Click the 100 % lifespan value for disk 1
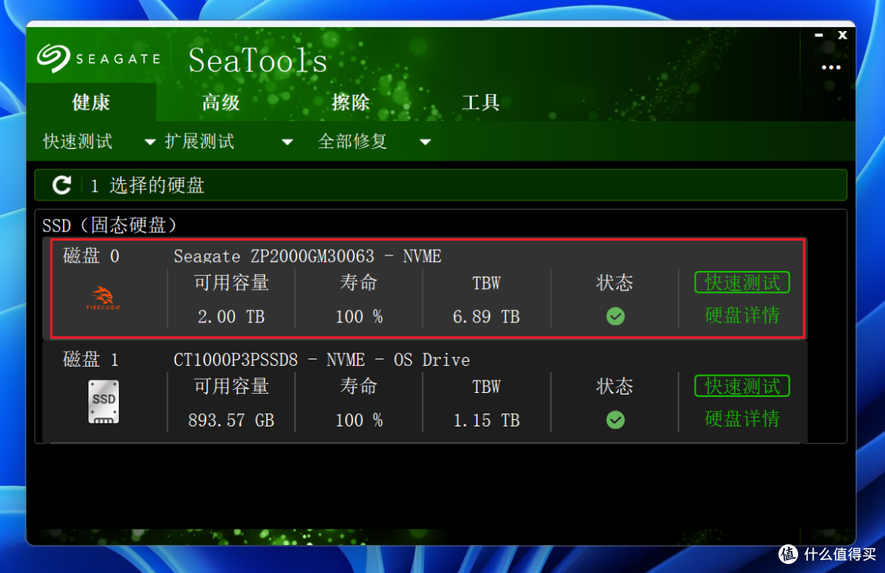The image size is (885, 573). pos(359,420)
